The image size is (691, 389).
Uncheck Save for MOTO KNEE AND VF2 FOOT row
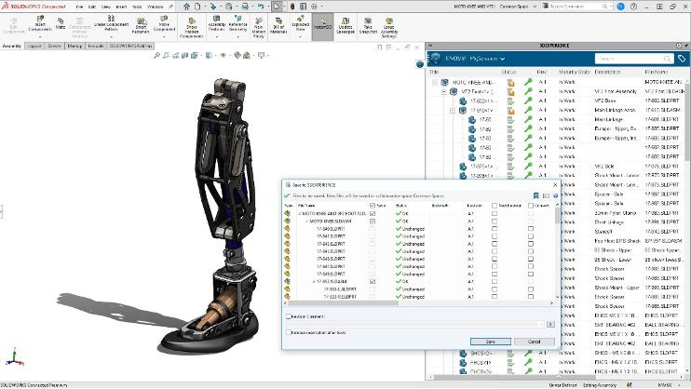click(x=373, y=213)
